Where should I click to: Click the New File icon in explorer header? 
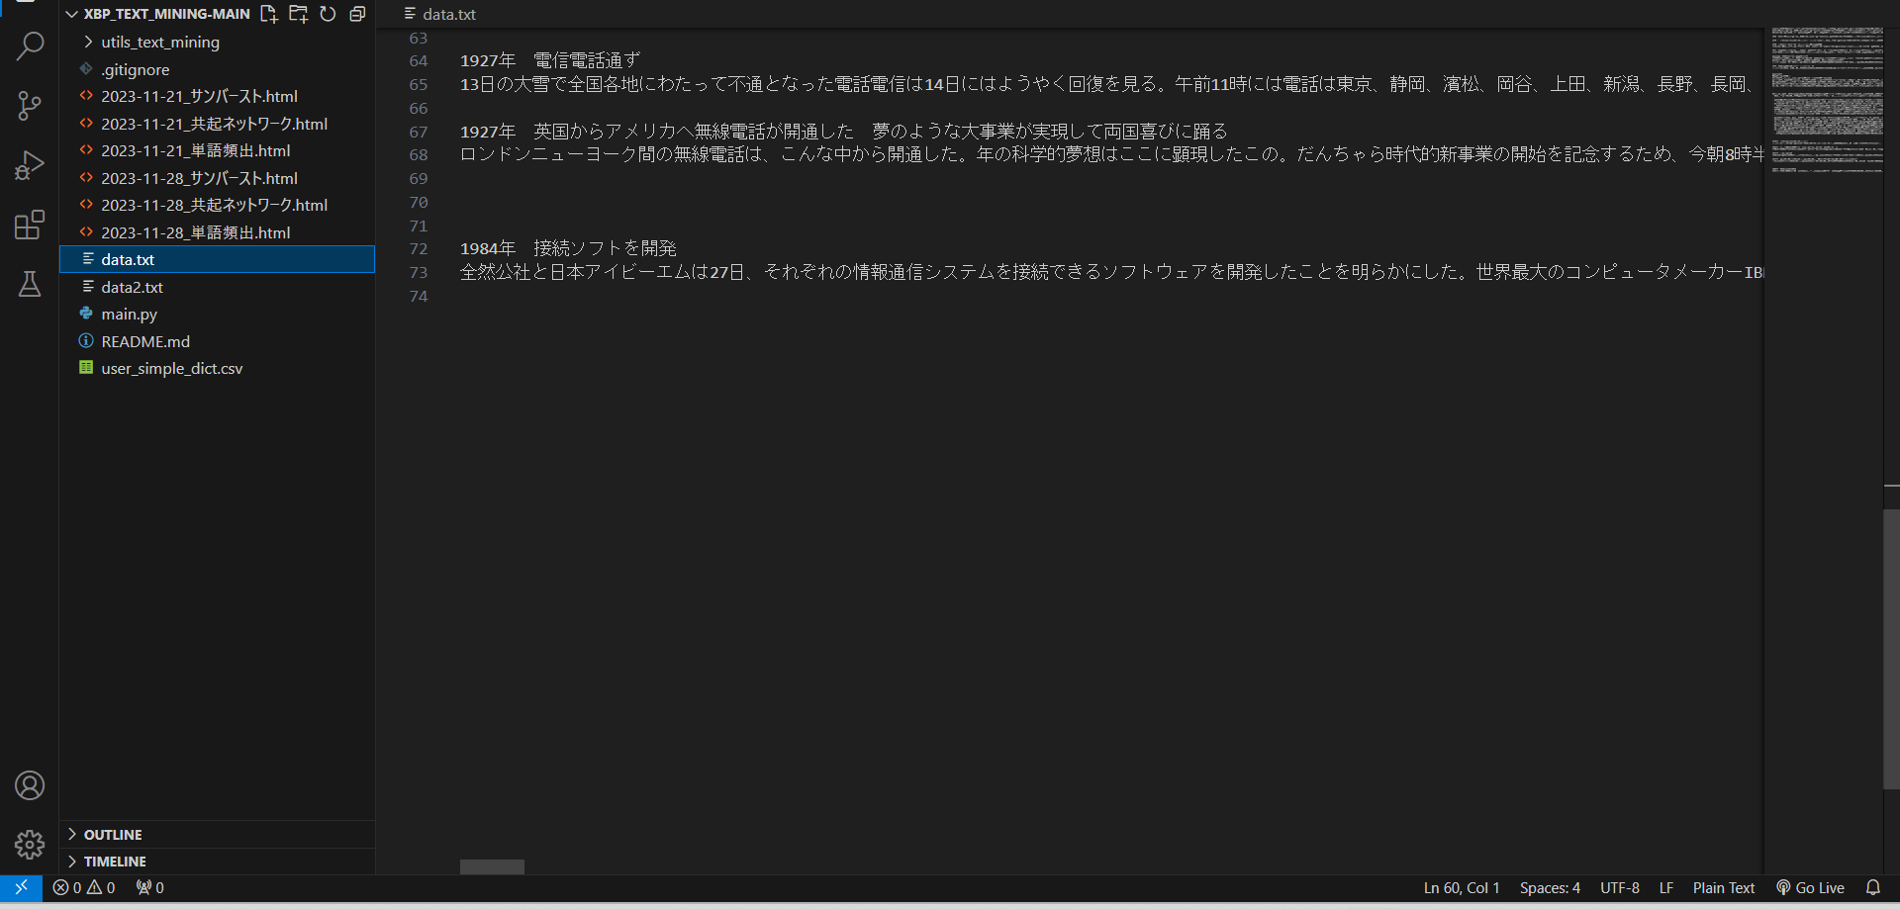click(268, 14)
